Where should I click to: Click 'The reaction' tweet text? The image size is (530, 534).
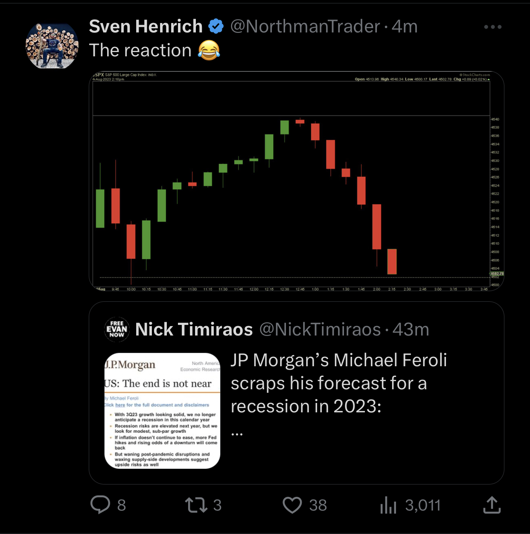coord(140,50)
